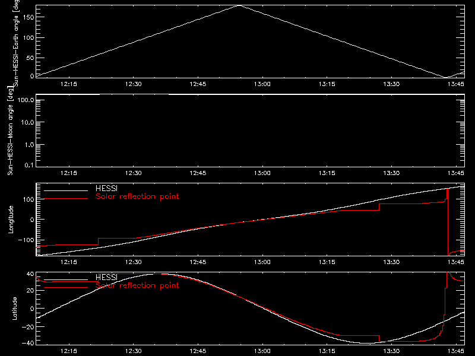Viewport: 475px width, 356px height.
Task: Click 13:15 time label under Latitude plot
Action: [327, 351]
